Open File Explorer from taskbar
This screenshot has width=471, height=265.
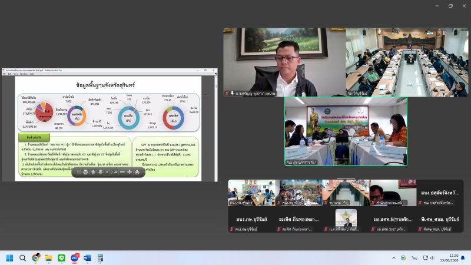point(48,258)
